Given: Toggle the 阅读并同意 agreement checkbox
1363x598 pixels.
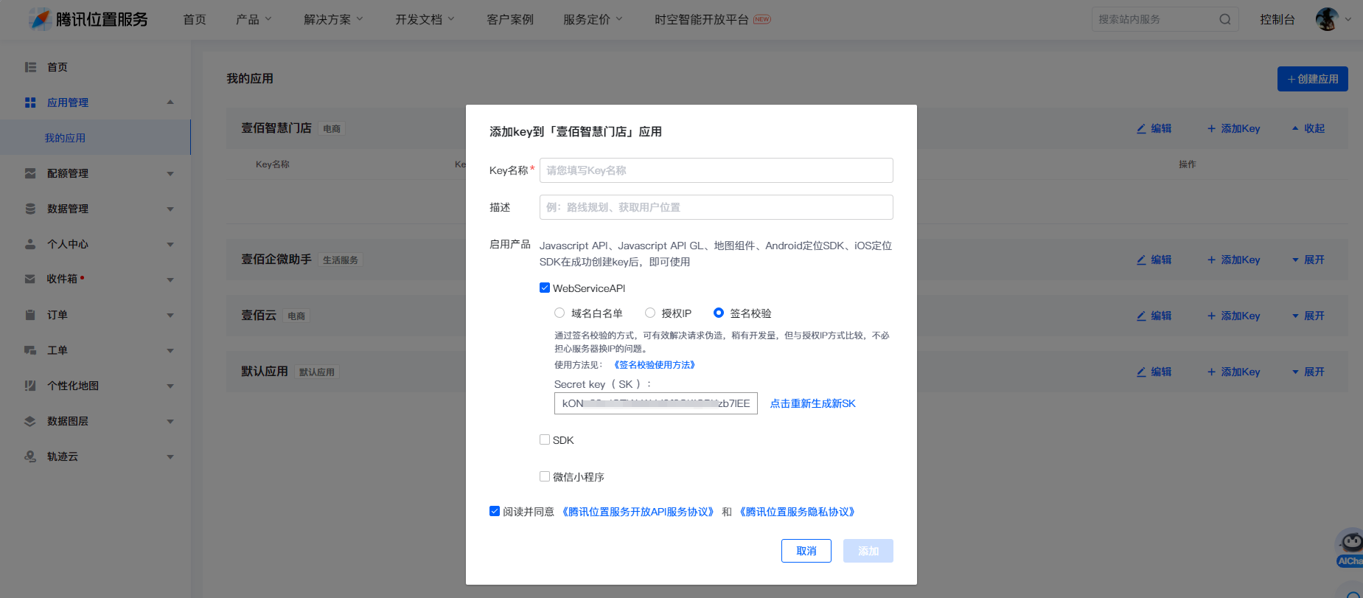Looking at the screenshot, I should [495, 511].
